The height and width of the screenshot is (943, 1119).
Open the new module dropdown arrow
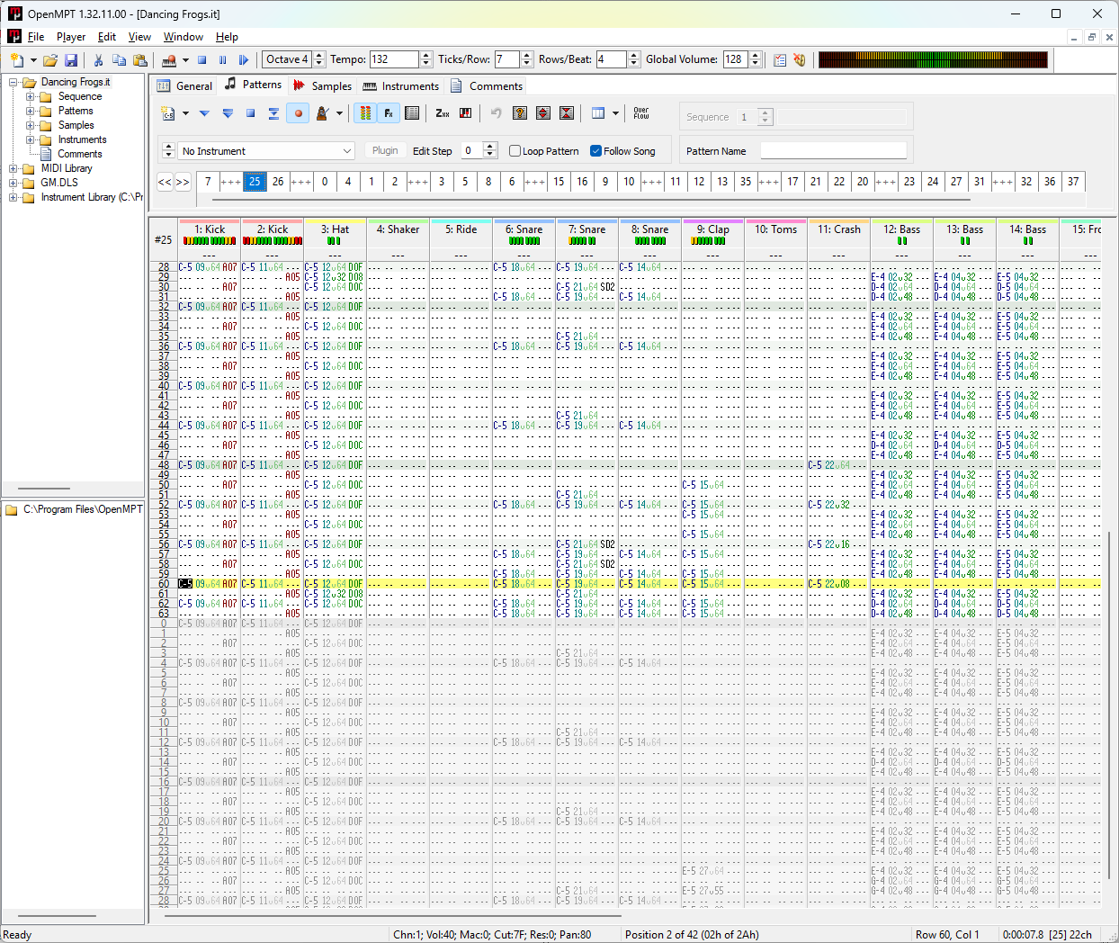(33, 60)
